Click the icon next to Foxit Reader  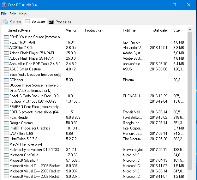(x=6, y=117)
